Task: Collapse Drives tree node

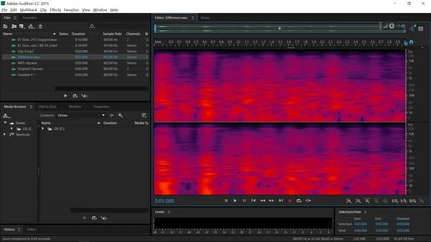Action: click(5, 123)
